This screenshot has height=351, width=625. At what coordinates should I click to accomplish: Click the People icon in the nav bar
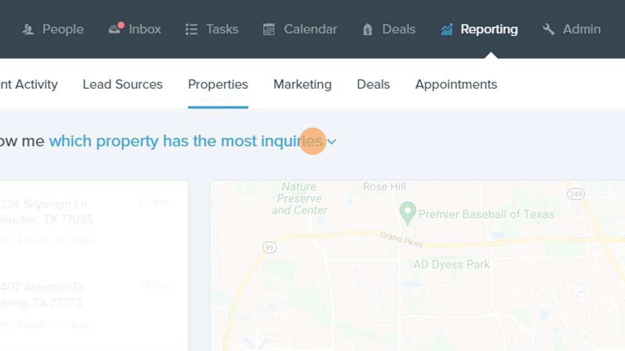(x=28, y=30)
